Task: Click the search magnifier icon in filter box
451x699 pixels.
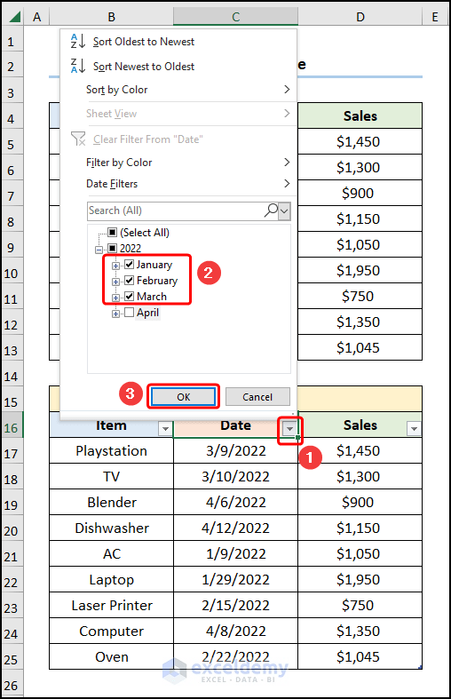Action: click(x=271, y=210)
